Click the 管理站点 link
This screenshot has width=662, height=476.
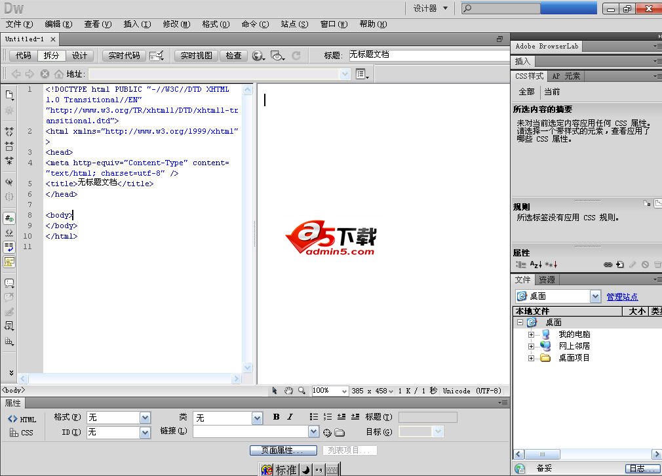pos(622,296)
